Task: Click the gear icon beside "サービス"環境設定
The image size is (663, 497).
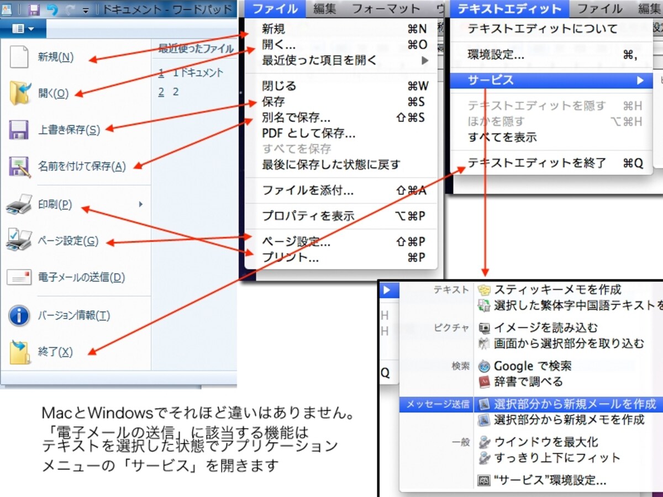Action: [x=484, y=480]
